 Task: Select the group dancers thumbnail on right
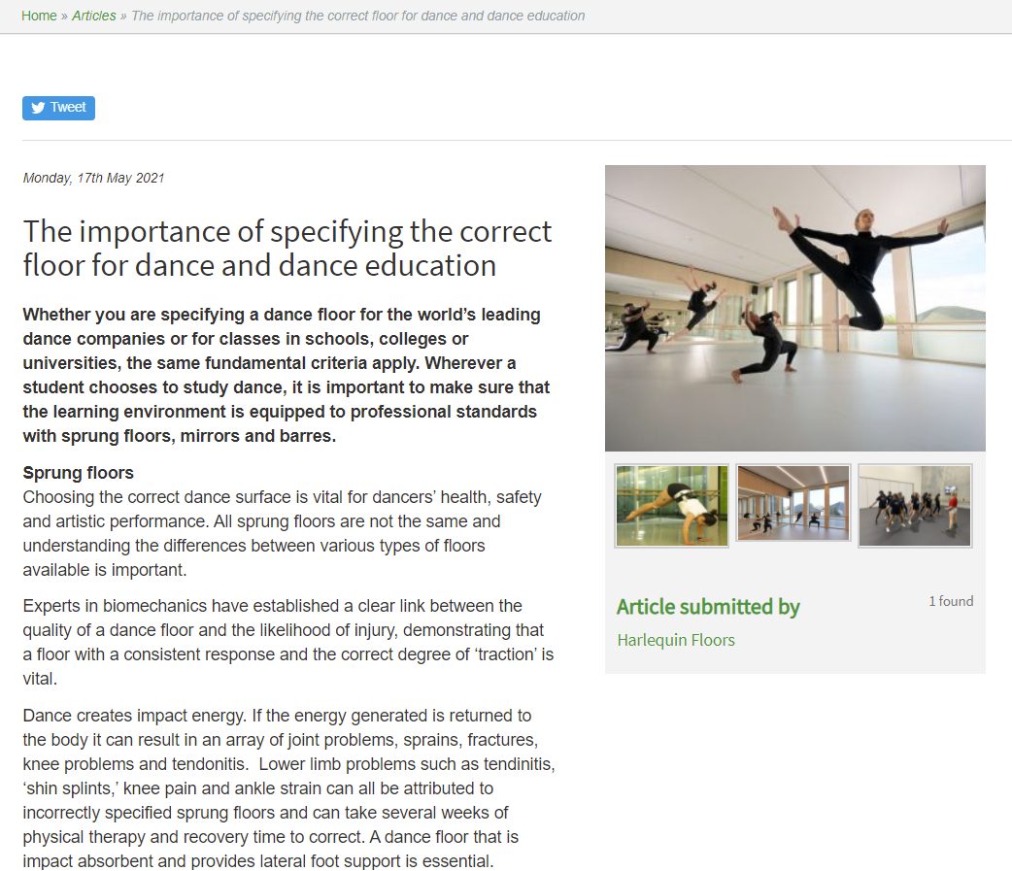[x=915, y=505]
